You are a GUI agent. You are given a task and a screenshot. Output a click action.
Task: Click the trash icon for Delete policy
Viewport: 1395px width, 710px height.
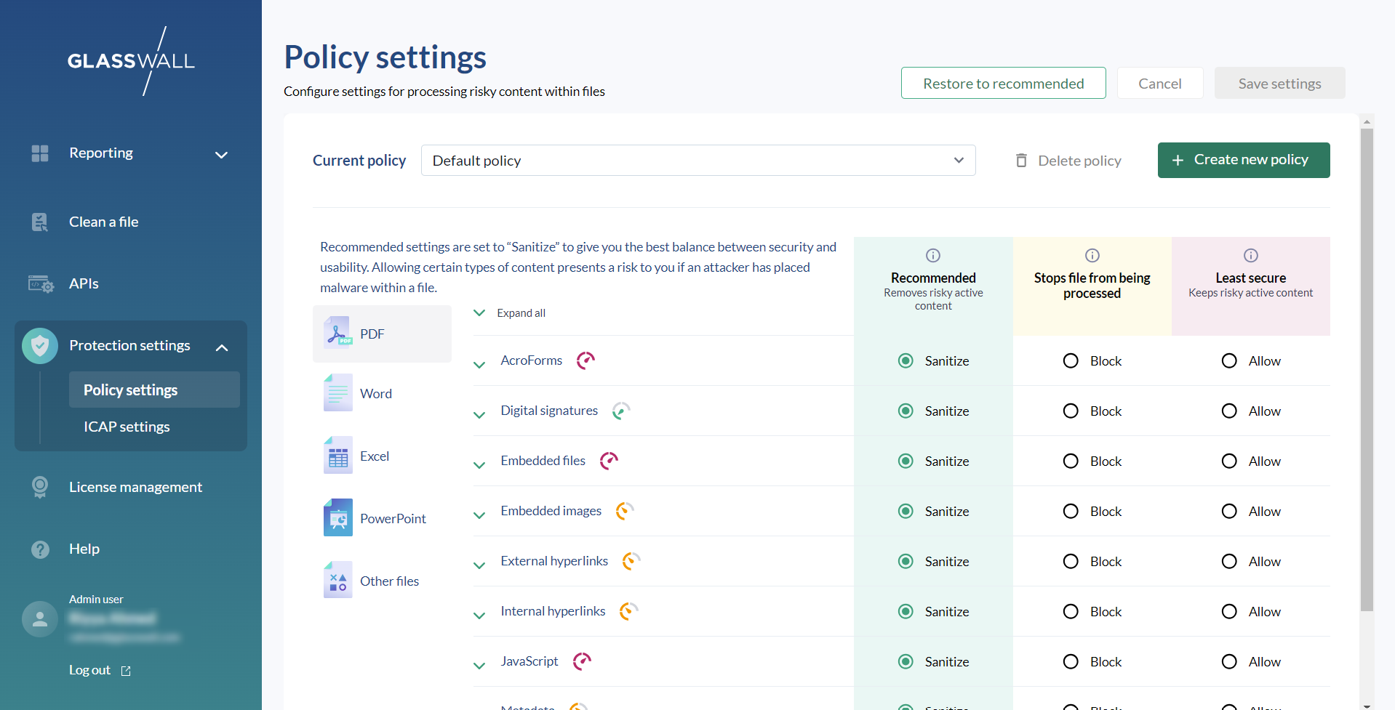point(1021,161)
